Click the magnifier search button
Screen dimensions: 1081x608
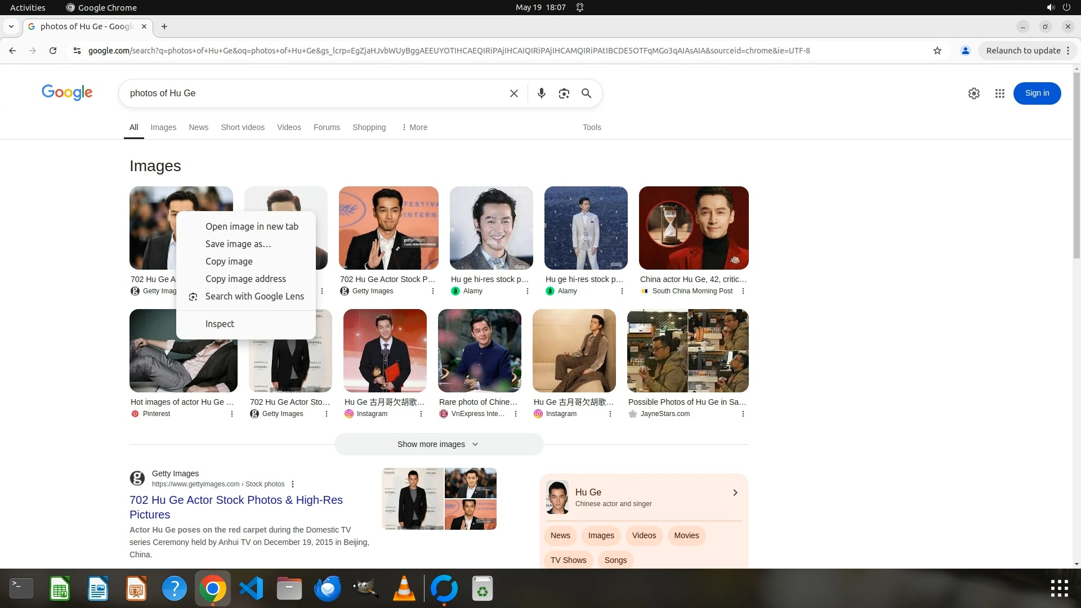(x=586, y=93)
